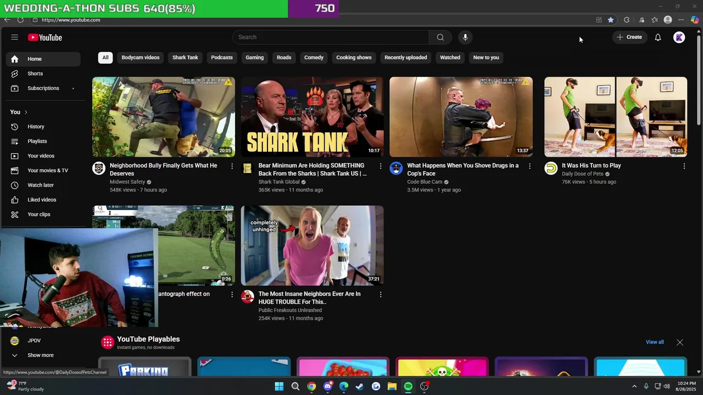Image resolution: width=703 pixels, height=395 pixels.
Task: Select the Watched chip
Action: [x=450, y=58]
